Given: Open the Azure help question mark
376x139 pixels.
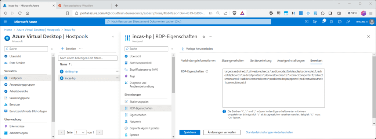Looking at the screenshot, I should click(340, 22).
